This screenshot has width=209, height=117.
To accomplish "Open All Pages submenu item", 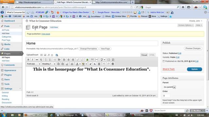I will pos(6,57).
